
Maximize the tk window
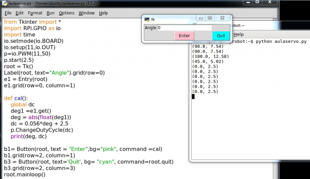(210, 18)
